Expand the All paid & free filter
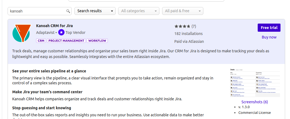The height and width of the screenshot is (119, 290). 182,11
